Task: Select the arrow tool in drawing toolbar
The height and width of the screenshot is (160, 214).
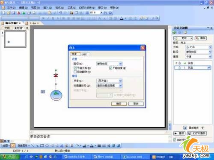Action: [x=37, y=145]
